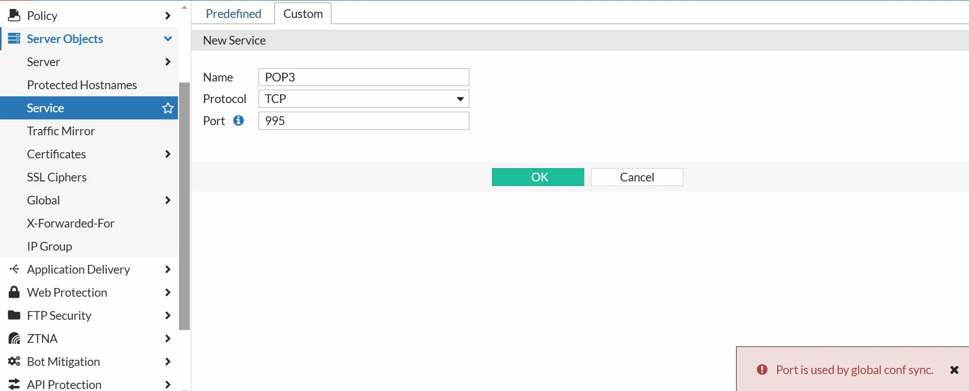Click the ZTNA fingerprint icon

tap(14, 338)
